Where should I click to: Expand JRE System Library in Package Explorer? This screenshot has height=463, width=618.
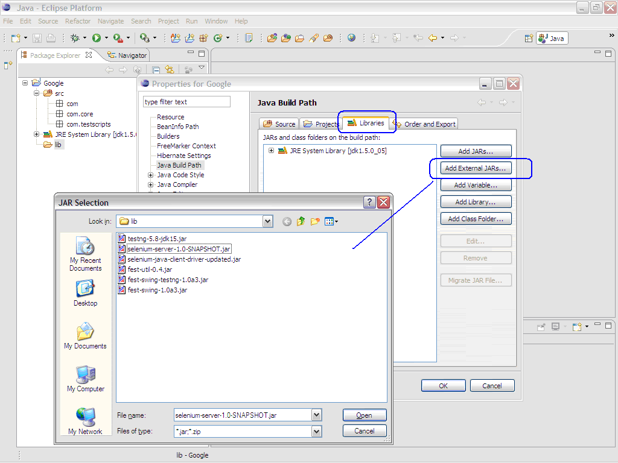pyautogui.click(x=36, y=134)
